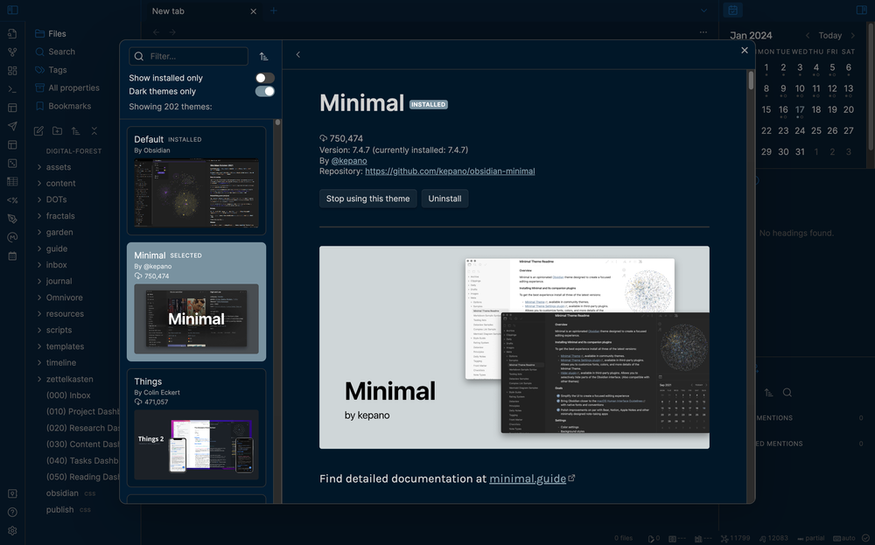Collapse all folders in the file explorer
Screen dimensions: 875x545
pos(94,130)
